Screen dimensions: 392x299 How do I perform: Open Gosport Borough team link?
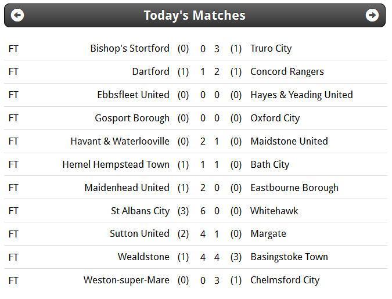point(132,118)
